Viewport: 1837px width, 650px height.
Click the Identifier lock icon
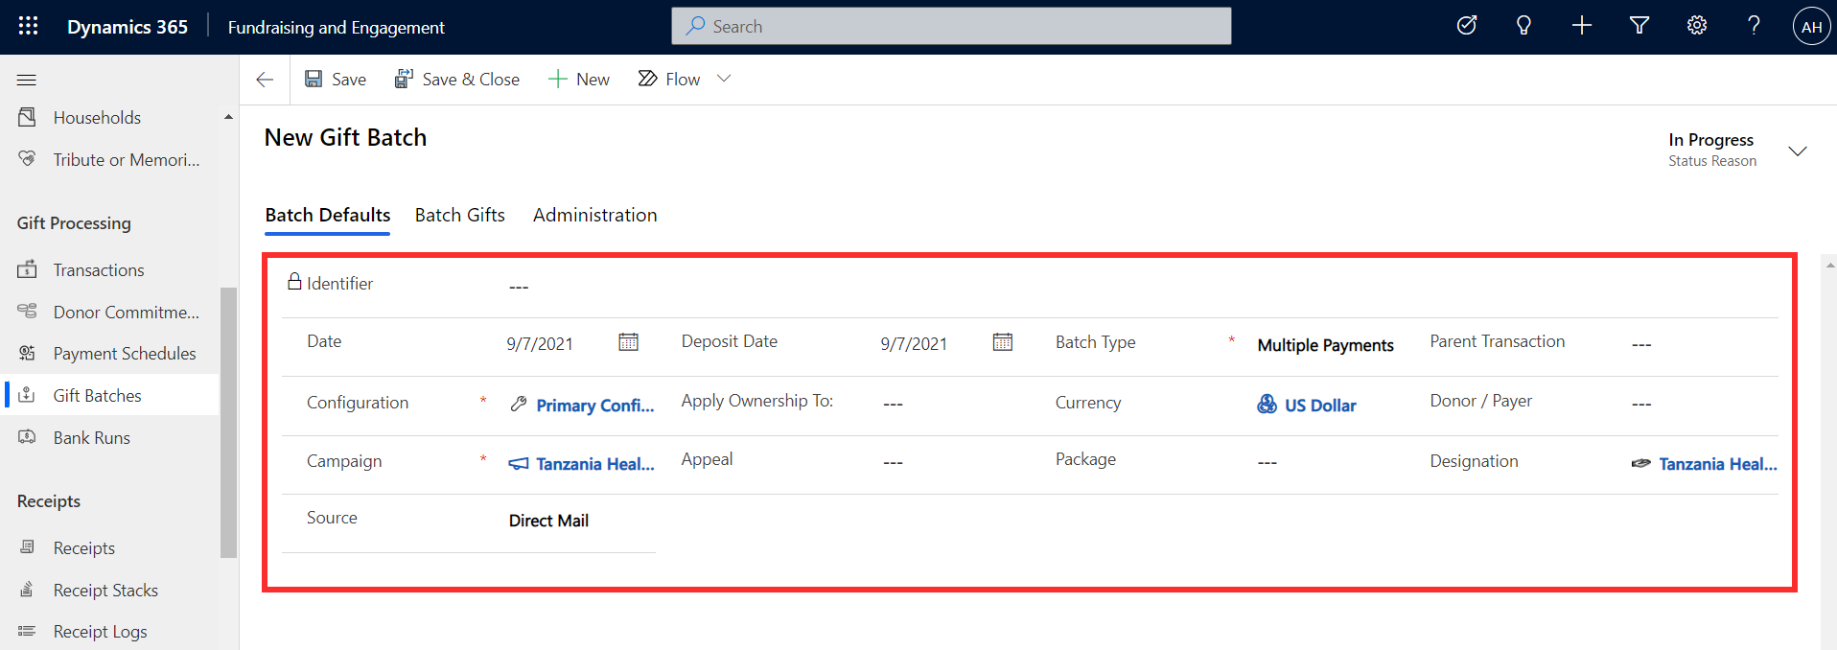tap(294, 281)
